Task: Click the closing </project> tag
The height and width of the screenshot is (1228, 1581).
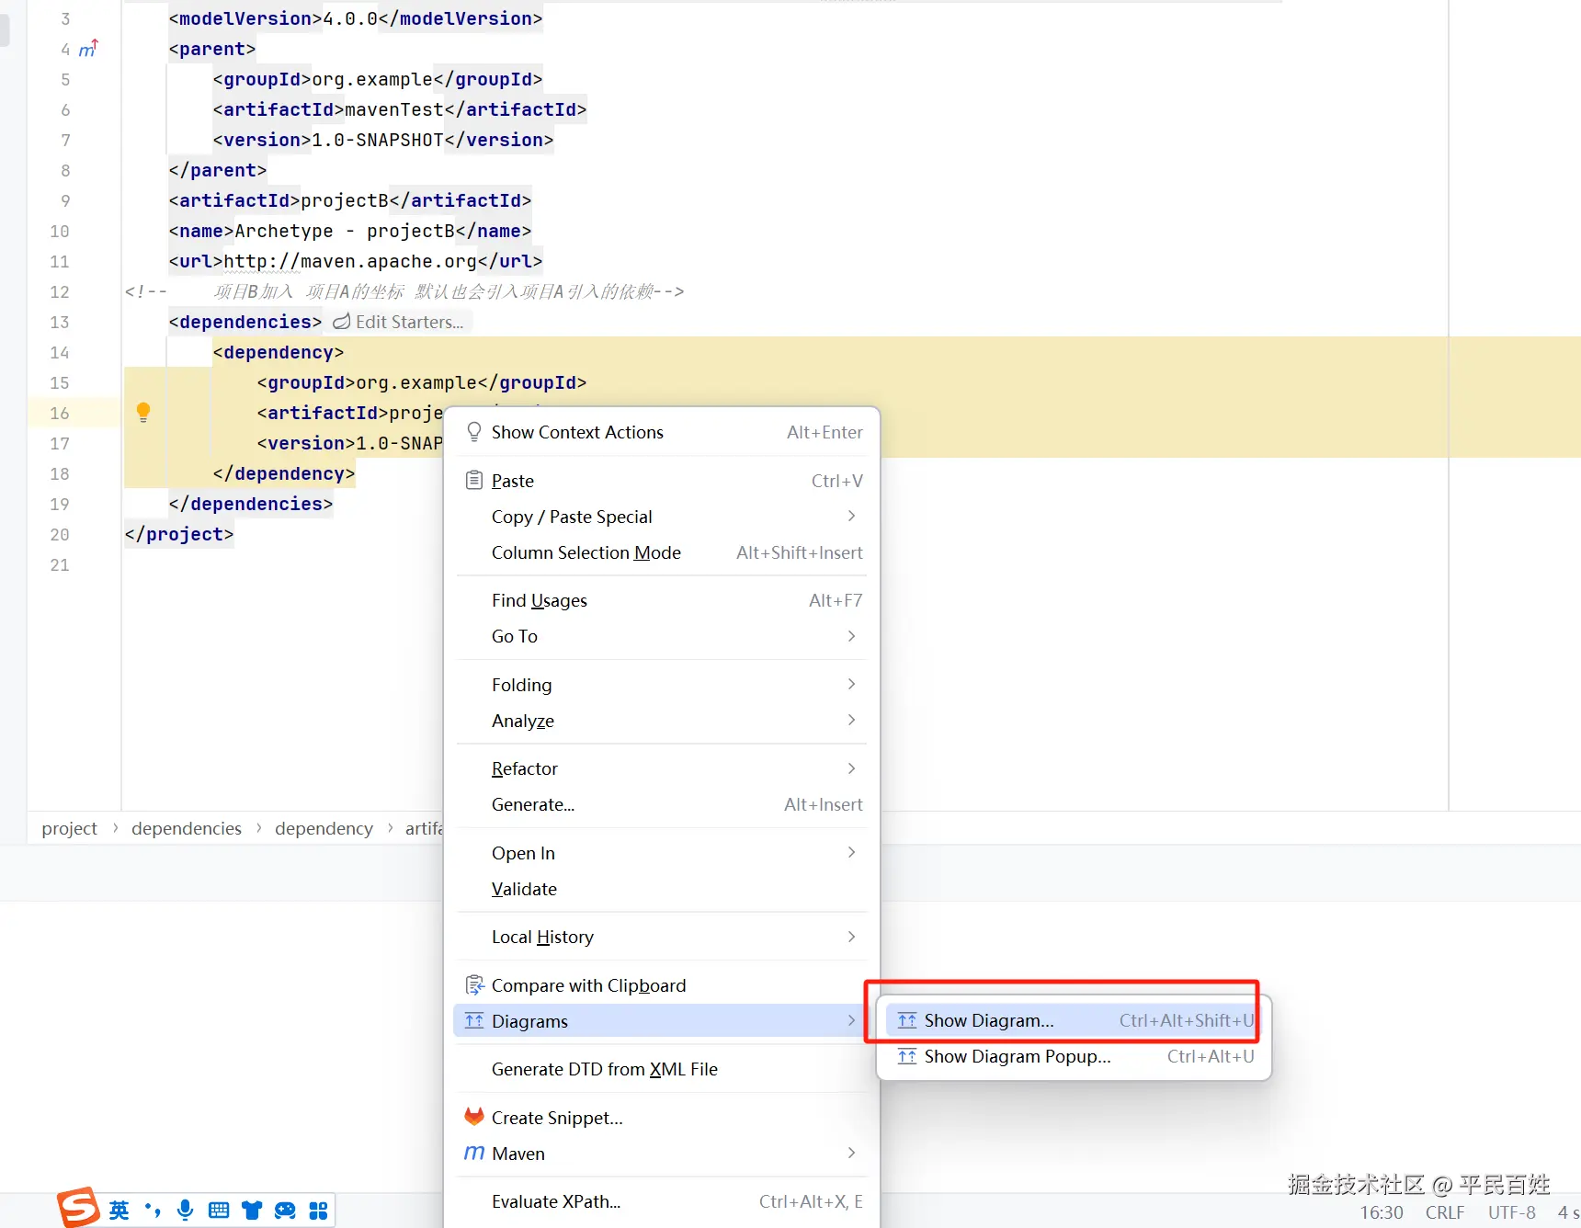Action: [179, 534]
